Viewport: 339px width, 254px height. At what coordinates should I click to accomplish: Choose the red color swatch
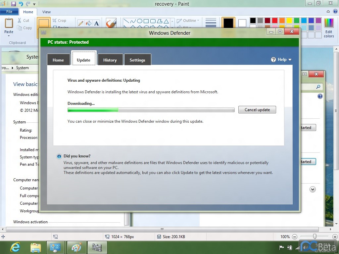click(274, 21)
